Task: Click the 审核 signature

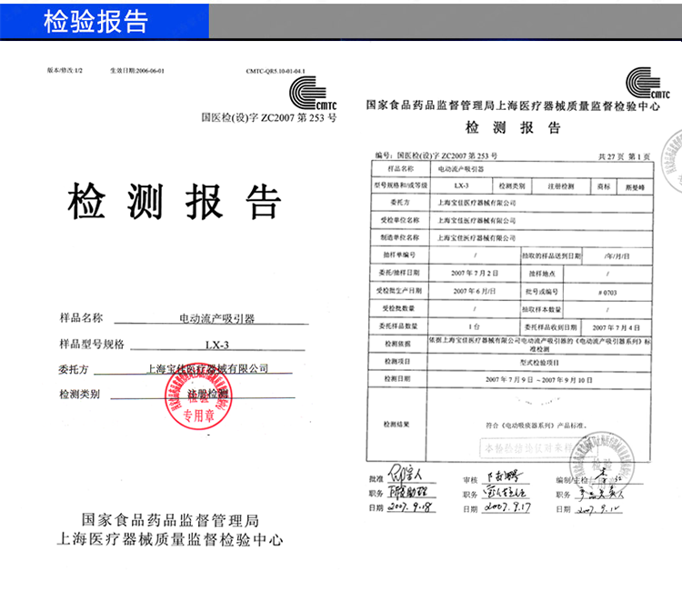Action: point(503,476)
